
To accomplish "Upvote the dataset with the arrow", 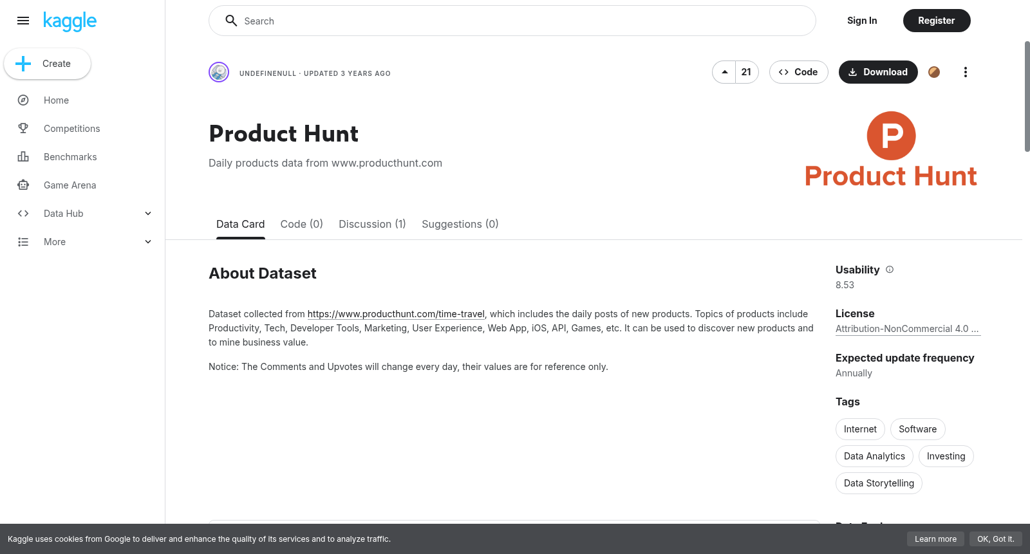I will click(x=724, y=72).
